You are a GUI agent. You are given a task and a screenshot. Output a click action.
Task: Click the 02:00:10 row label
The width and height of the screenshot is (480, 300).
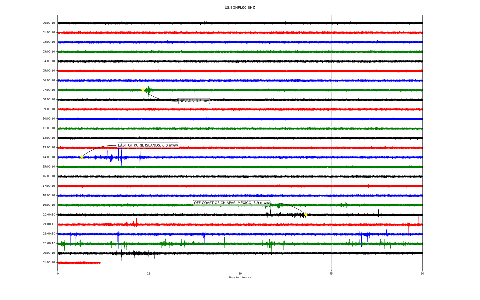click(49, 42)
